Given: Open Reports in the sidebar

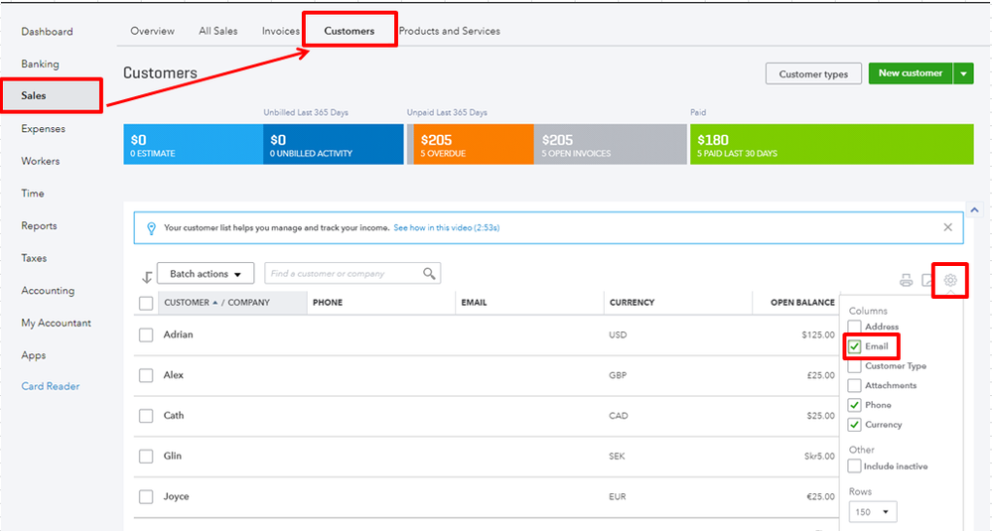Looking at the screenshot, I should click(39, 225).
